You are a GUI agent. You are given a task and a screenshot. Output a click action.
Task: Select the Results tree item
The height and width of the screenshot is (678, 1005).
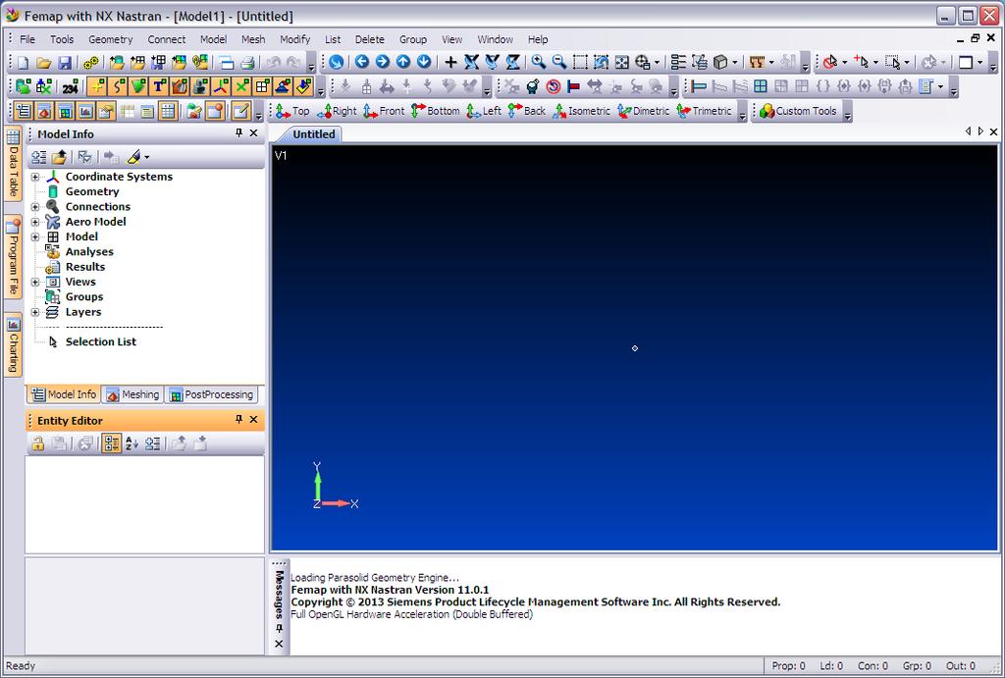coord(85,267)
